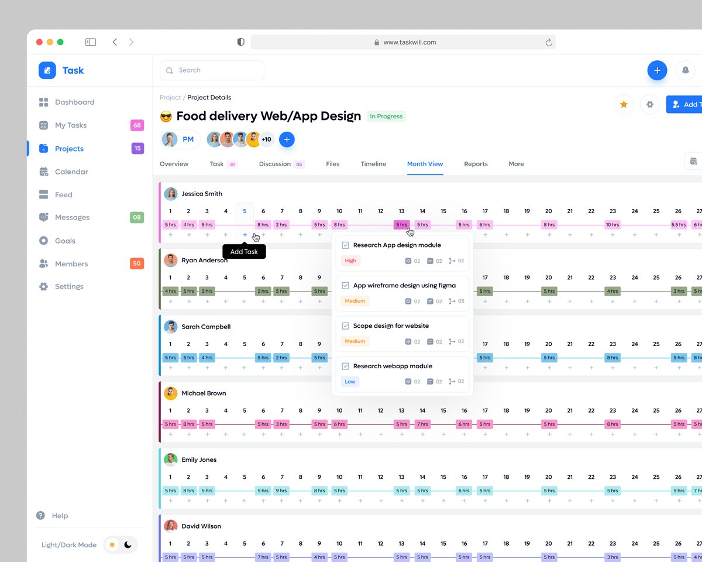This screenshot has height=562, width=702.
Task: Open the Files tab
Action: tap(333, 164)
